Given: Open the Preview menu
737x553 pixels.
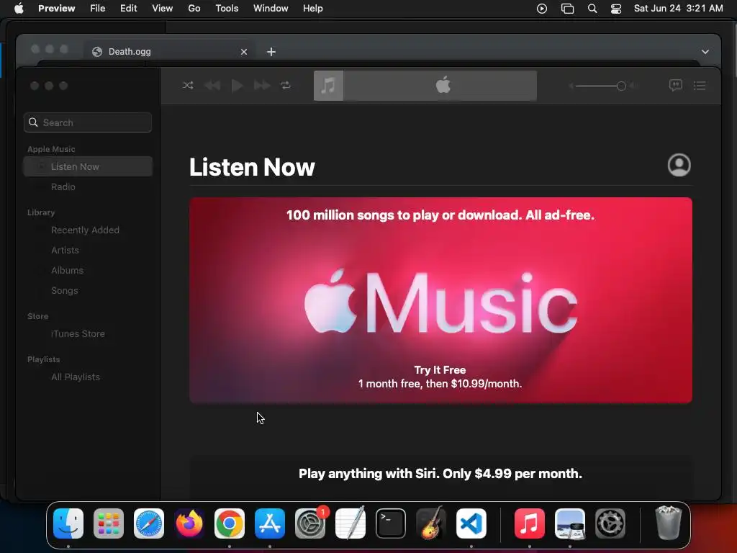Looking at the screenshot, I should click(56, 9).
